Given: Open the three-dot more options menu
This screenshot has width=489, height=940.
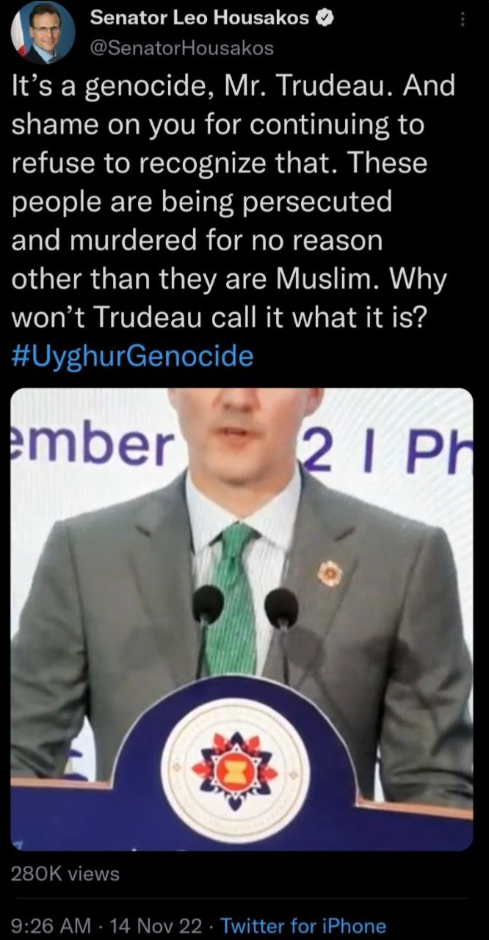Looking at the screenshot, I should (463, 20).
